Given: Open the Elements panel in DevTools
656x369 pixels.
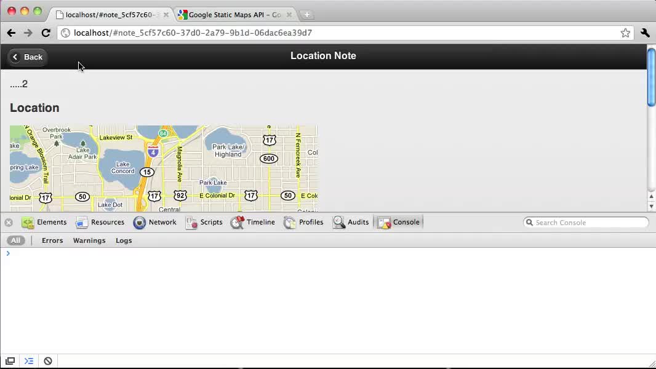Looking at the screenshot, I should coord(52,222).
